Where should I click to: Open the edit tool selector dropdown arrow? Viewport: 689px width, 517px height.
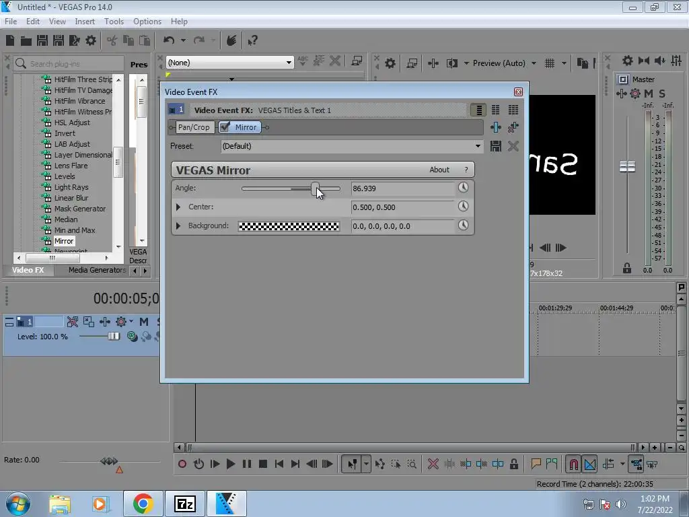[x=366, y=464]
